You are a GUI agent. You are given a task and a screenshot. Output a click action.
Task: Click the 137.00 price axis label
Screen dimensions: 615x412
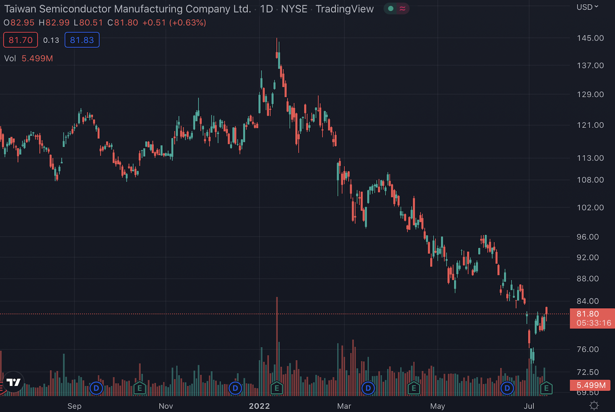pos(590,65)
